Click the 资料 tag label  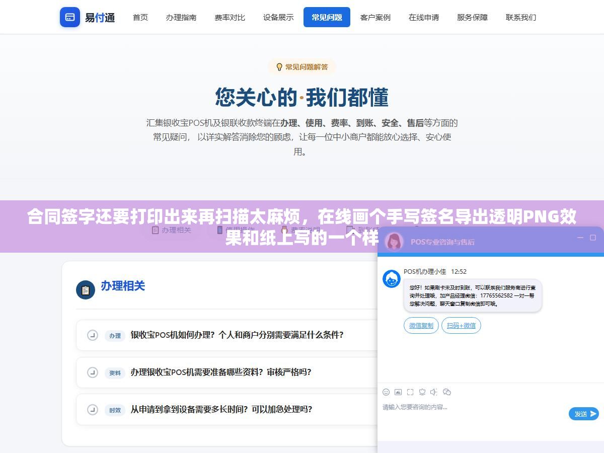(x=115, y=373)
